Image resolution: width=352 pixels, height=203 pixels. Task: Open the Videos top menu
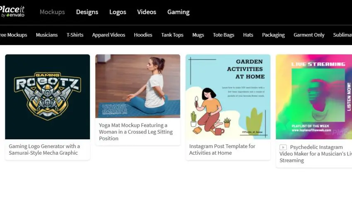click(x=147, y=12)
